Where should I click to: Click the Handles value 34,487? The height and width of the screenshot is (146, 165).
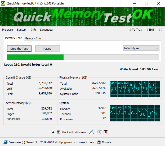pyautogui.click(x=101, y=108)
